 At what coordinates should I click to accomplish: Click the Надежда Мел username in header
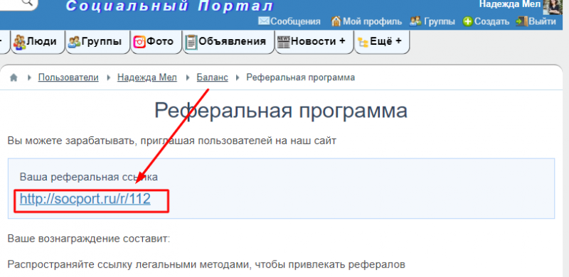click(x=509, y=4)
